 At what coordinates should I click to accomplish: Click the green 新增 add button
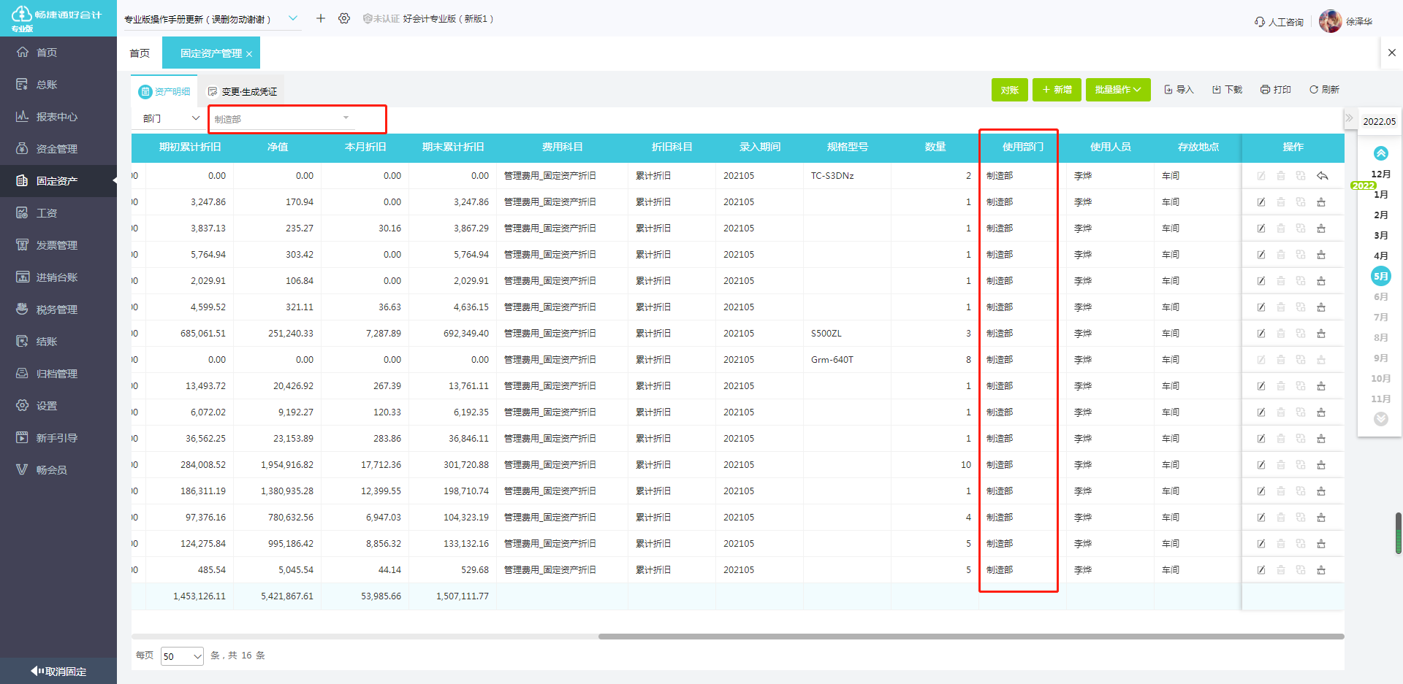click(x=1057, y=90)
